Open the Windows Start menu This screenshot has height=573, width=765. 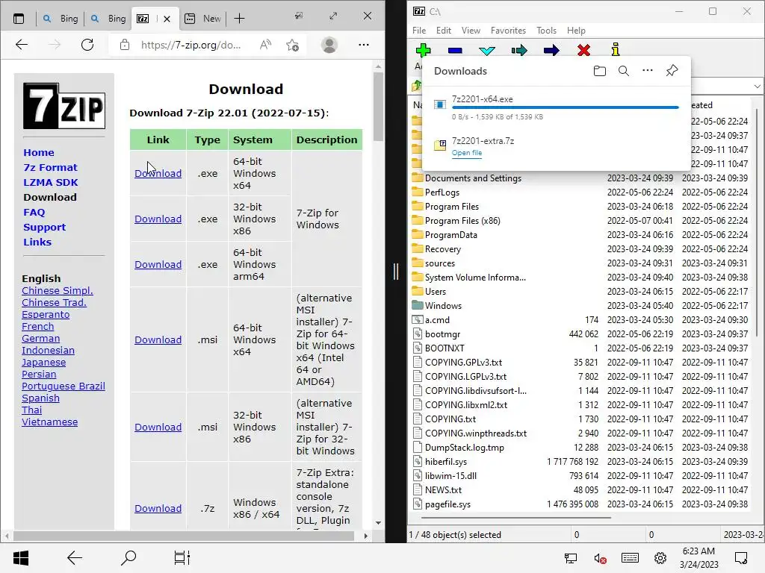[21, 558]
